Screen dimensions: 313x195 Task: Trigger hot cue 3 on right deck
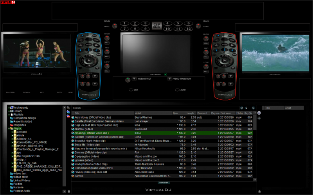tap(232, 50)
